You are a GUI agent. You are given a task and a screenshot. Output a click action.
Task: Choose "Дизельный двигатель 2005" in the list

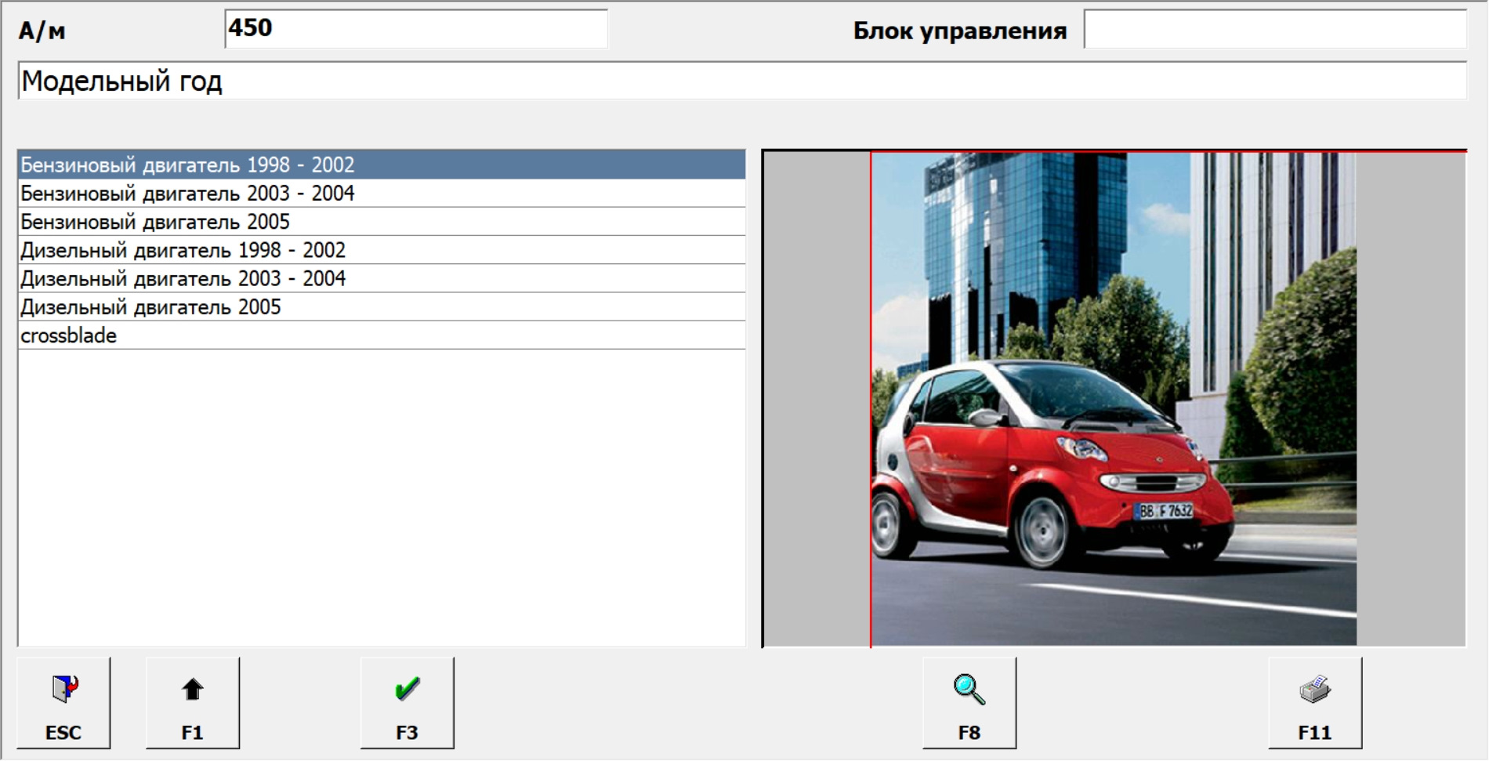[382, 306]
